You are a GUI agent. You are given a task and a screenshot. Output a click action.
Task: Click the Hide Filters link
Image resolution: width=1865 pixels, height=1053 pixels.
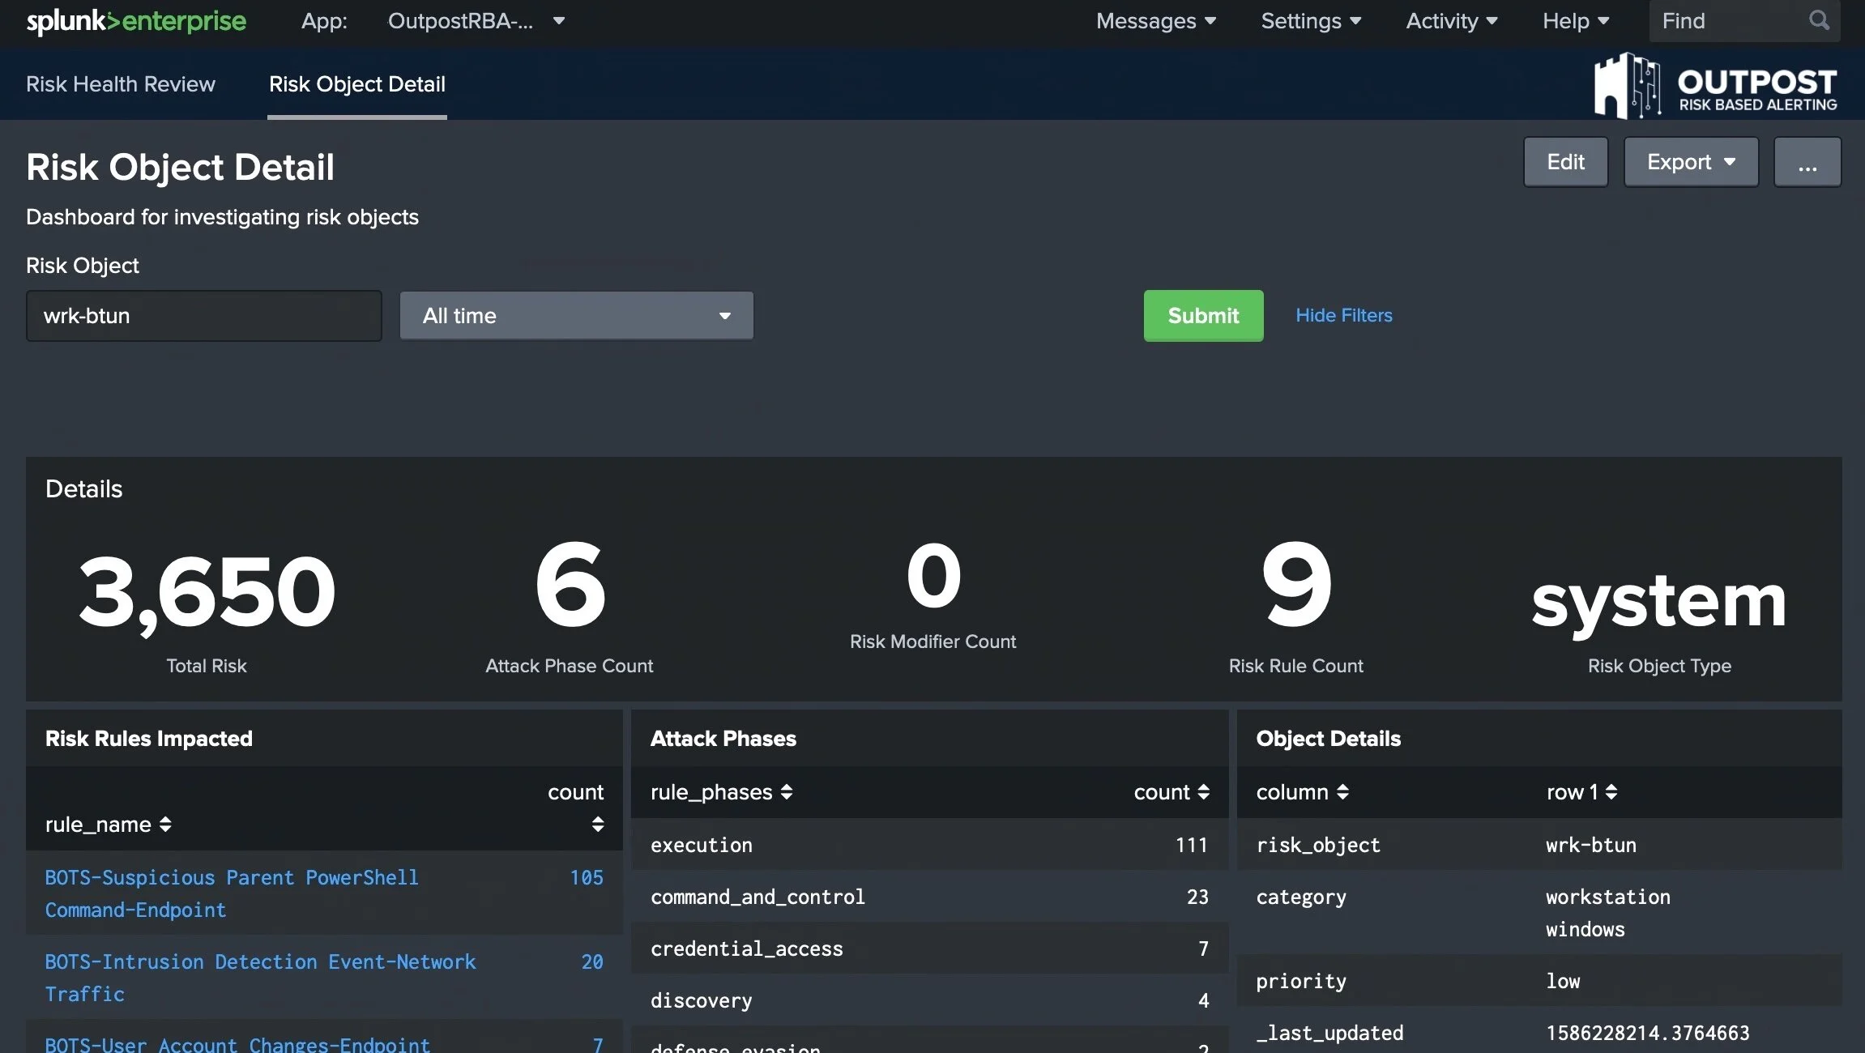(x=1343, y=315)
